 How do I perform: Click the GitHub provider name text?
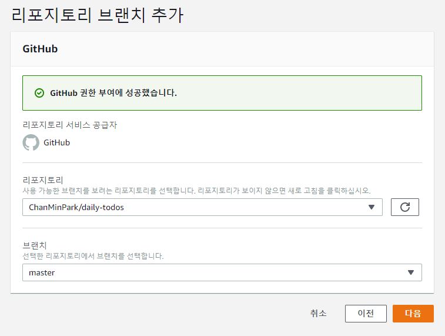click(x=56, y=142)
